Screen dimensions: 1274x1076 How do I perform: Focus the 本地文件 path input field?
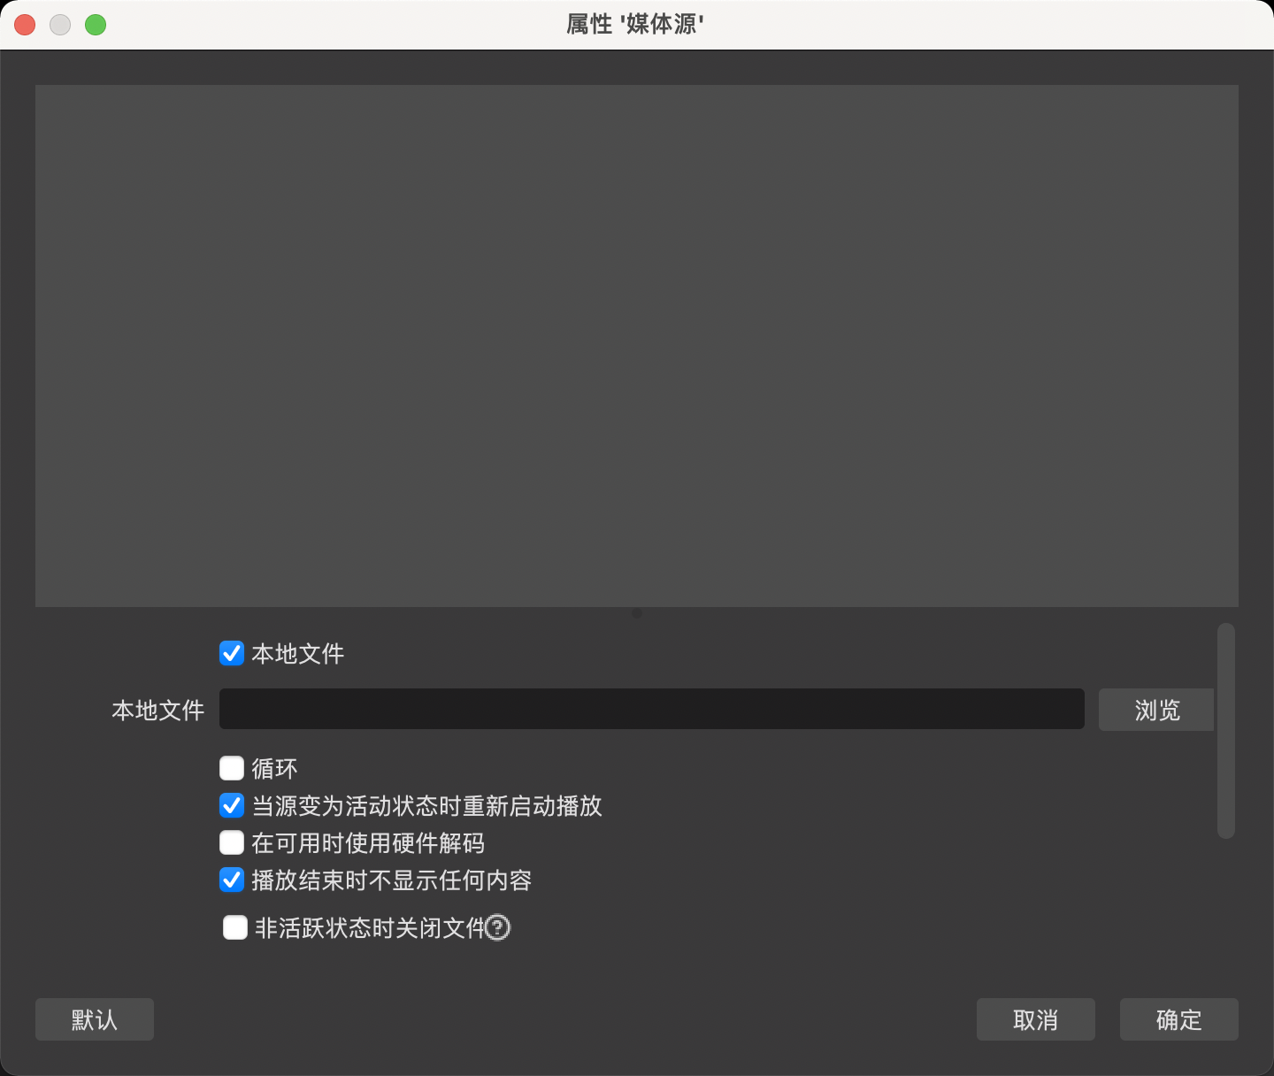pos(652,709)
